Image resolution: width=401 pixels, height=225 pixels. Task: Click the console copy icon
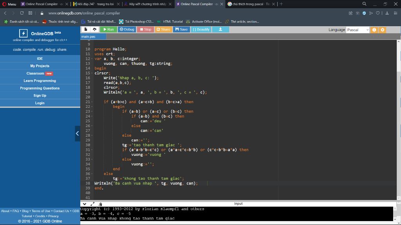[x=100, y=204]
